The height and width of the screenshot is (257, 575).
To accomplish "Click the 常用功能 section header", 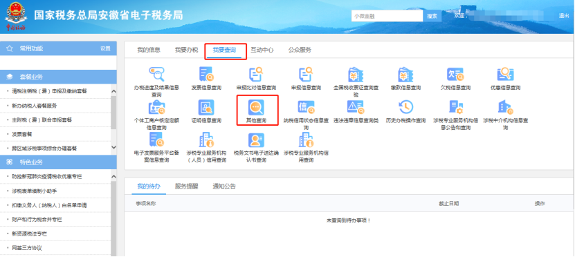I will (58, 48).
